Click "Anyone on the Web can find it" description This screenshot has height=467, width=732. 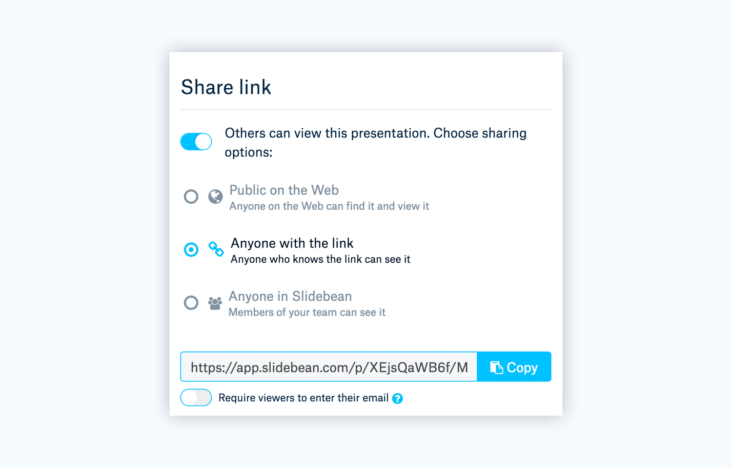click(x=329, y=206)
